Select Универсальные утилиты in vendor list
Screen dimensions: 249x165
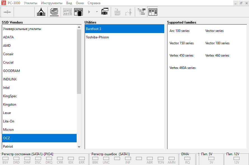point(39,29)
